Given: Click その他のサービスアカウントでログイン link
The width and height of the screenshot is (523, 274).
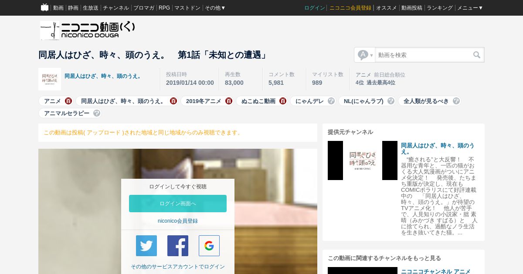Looking at the screenshot, I should click(x=178, y=267).
